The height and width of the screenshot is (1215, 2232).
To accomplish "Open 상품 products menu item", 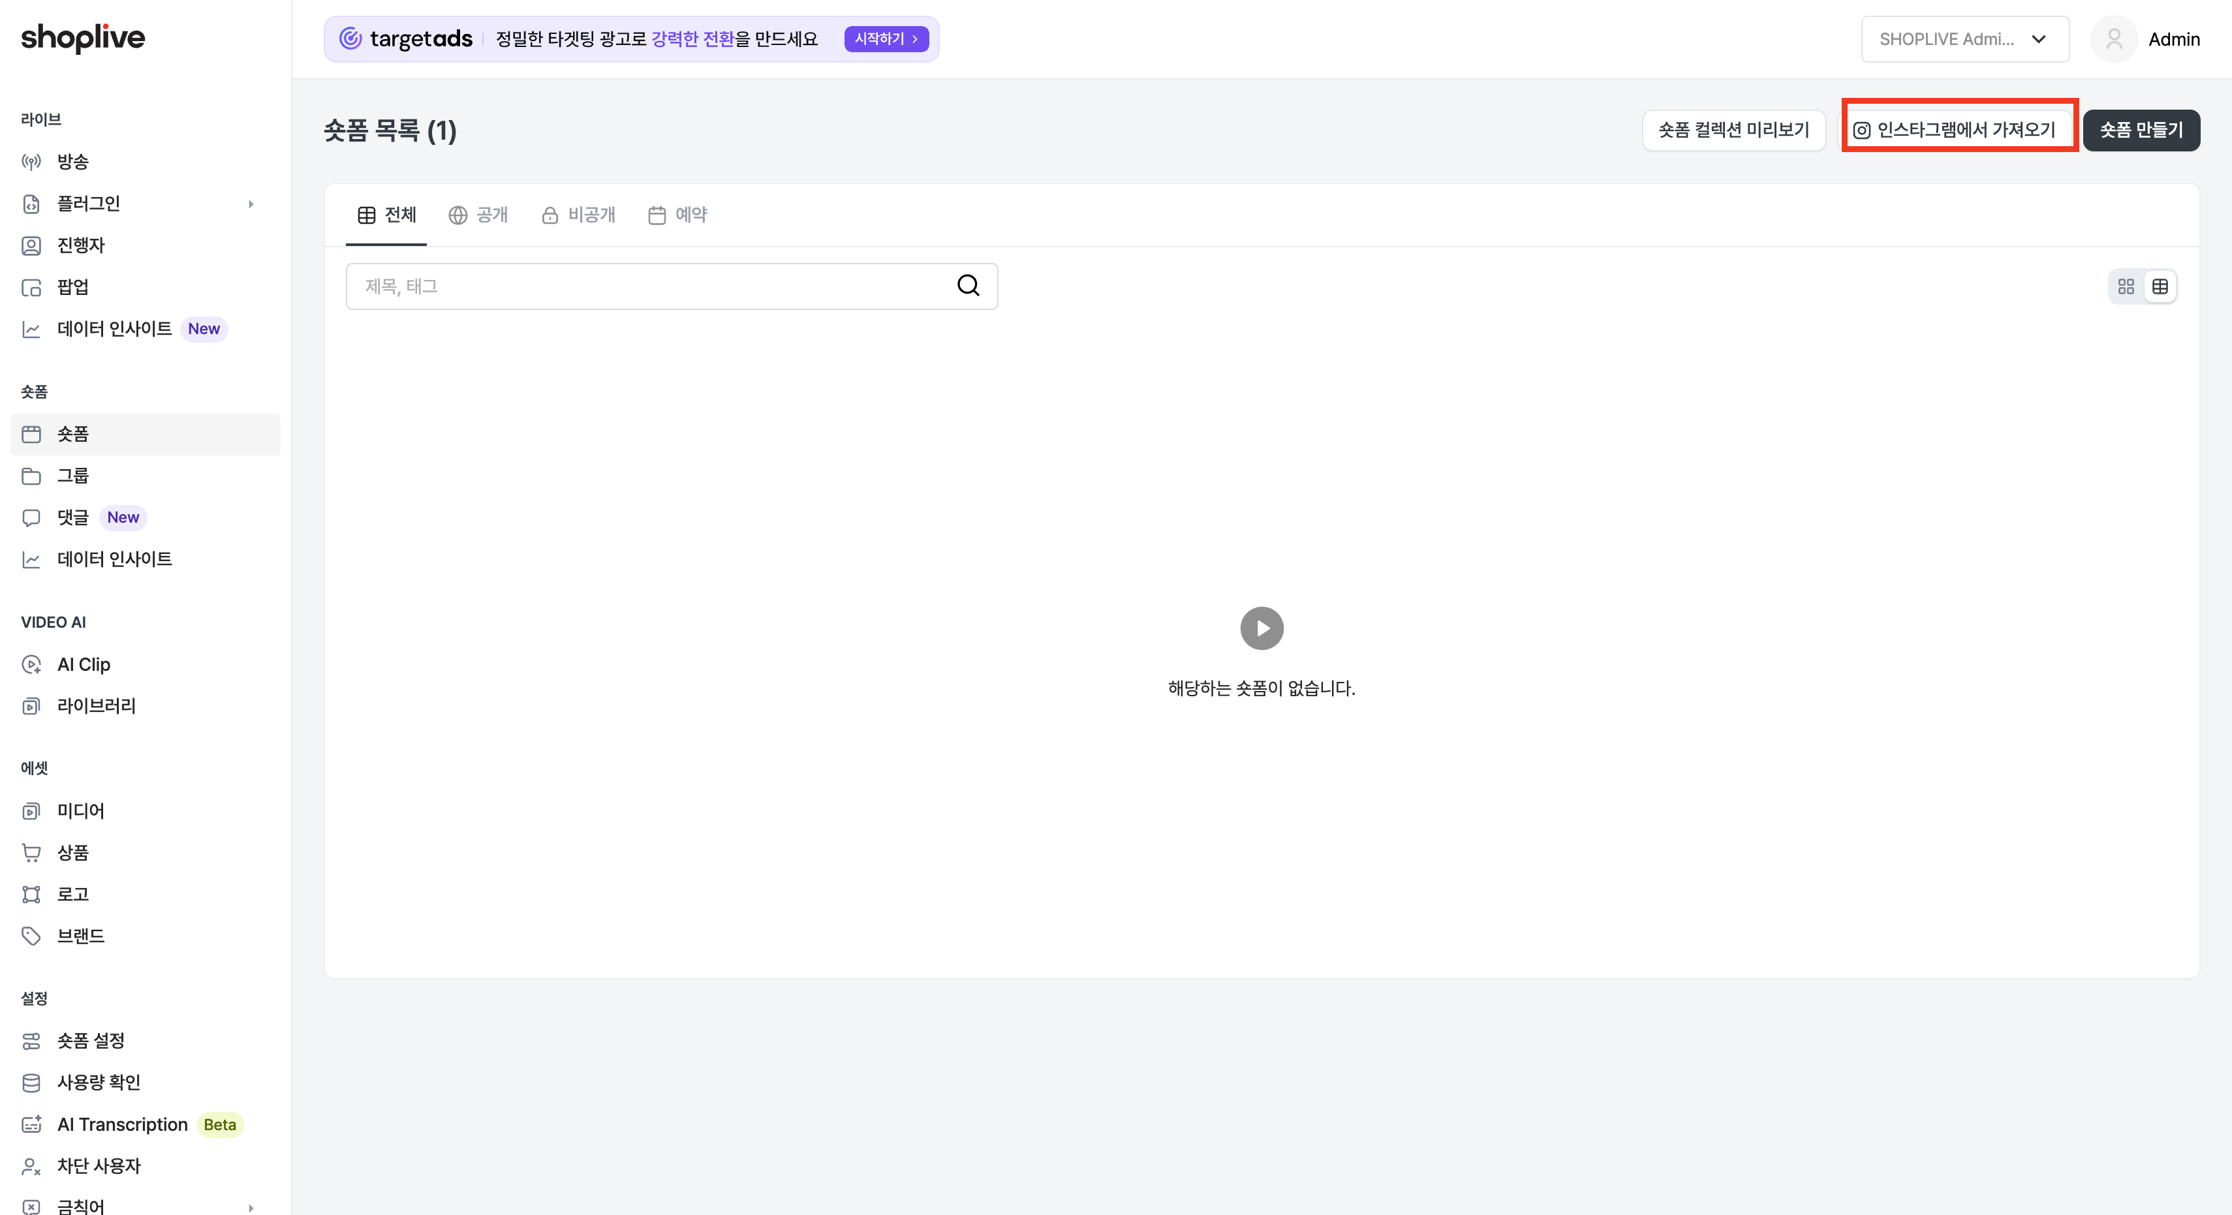I will pyautogui.click(x=145, y=853).
